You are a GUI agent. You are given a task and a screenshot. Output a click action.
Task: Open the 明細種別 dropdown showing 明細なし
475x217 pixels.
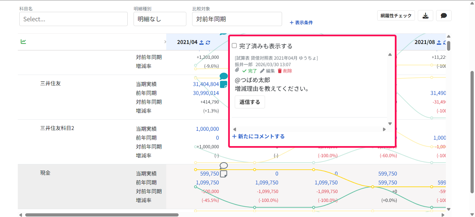[160, 19]
